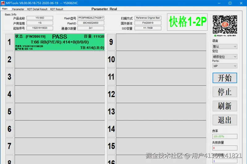Click the port number 11 button
Screen dimensions: 247x164
[x=111, y=77]
